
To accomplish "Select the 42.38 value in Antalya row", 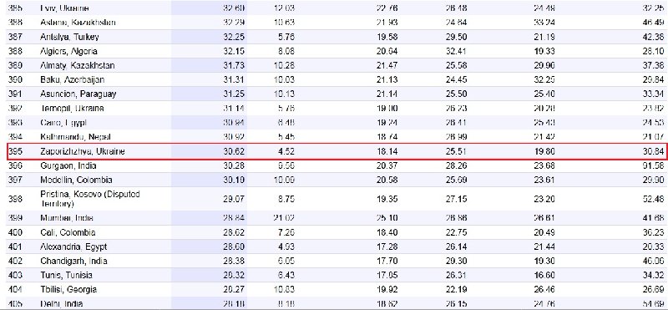I will (x=654, y=37).
